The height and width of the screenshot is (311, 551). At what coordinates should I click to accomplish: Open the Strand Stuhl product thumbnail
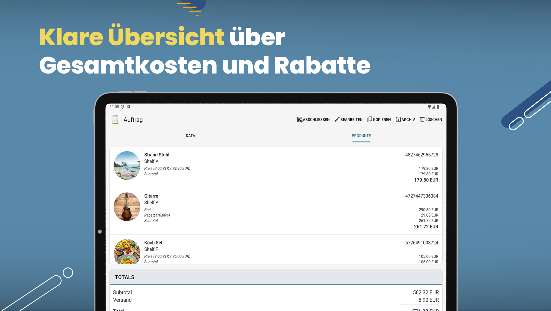pyautogui.click(x=127, y=165)
